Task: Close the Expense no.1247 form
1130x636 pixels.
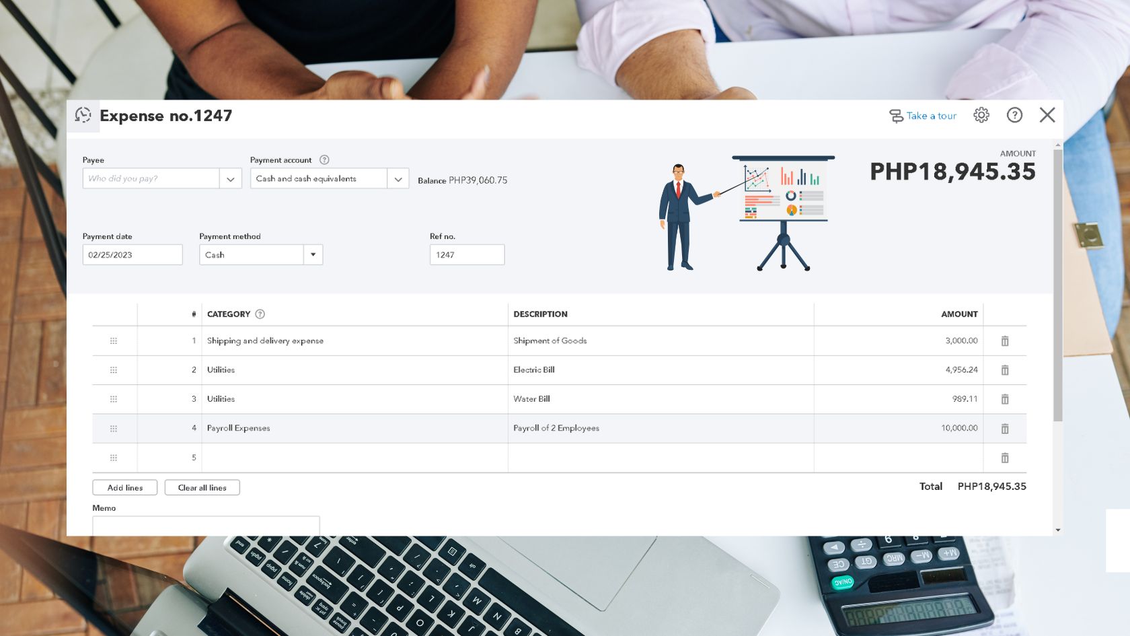Action: coord(1047,115)
